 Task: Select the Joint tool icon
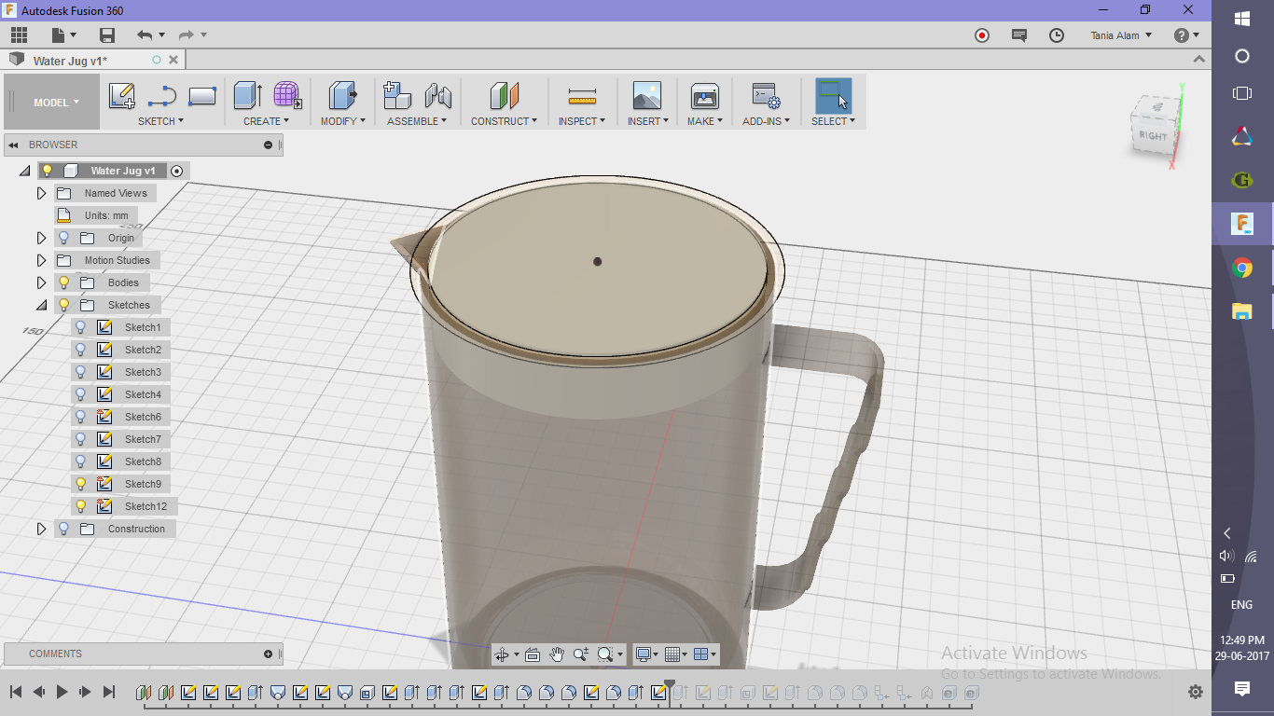(x=437, y=96)
